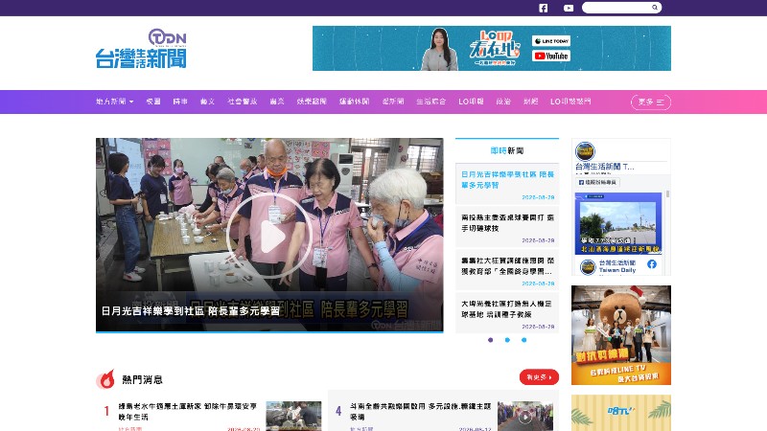The height and width of the screenshot is (431, 767).
Task: Click the red 看更多 button
Action: point(539,377)
